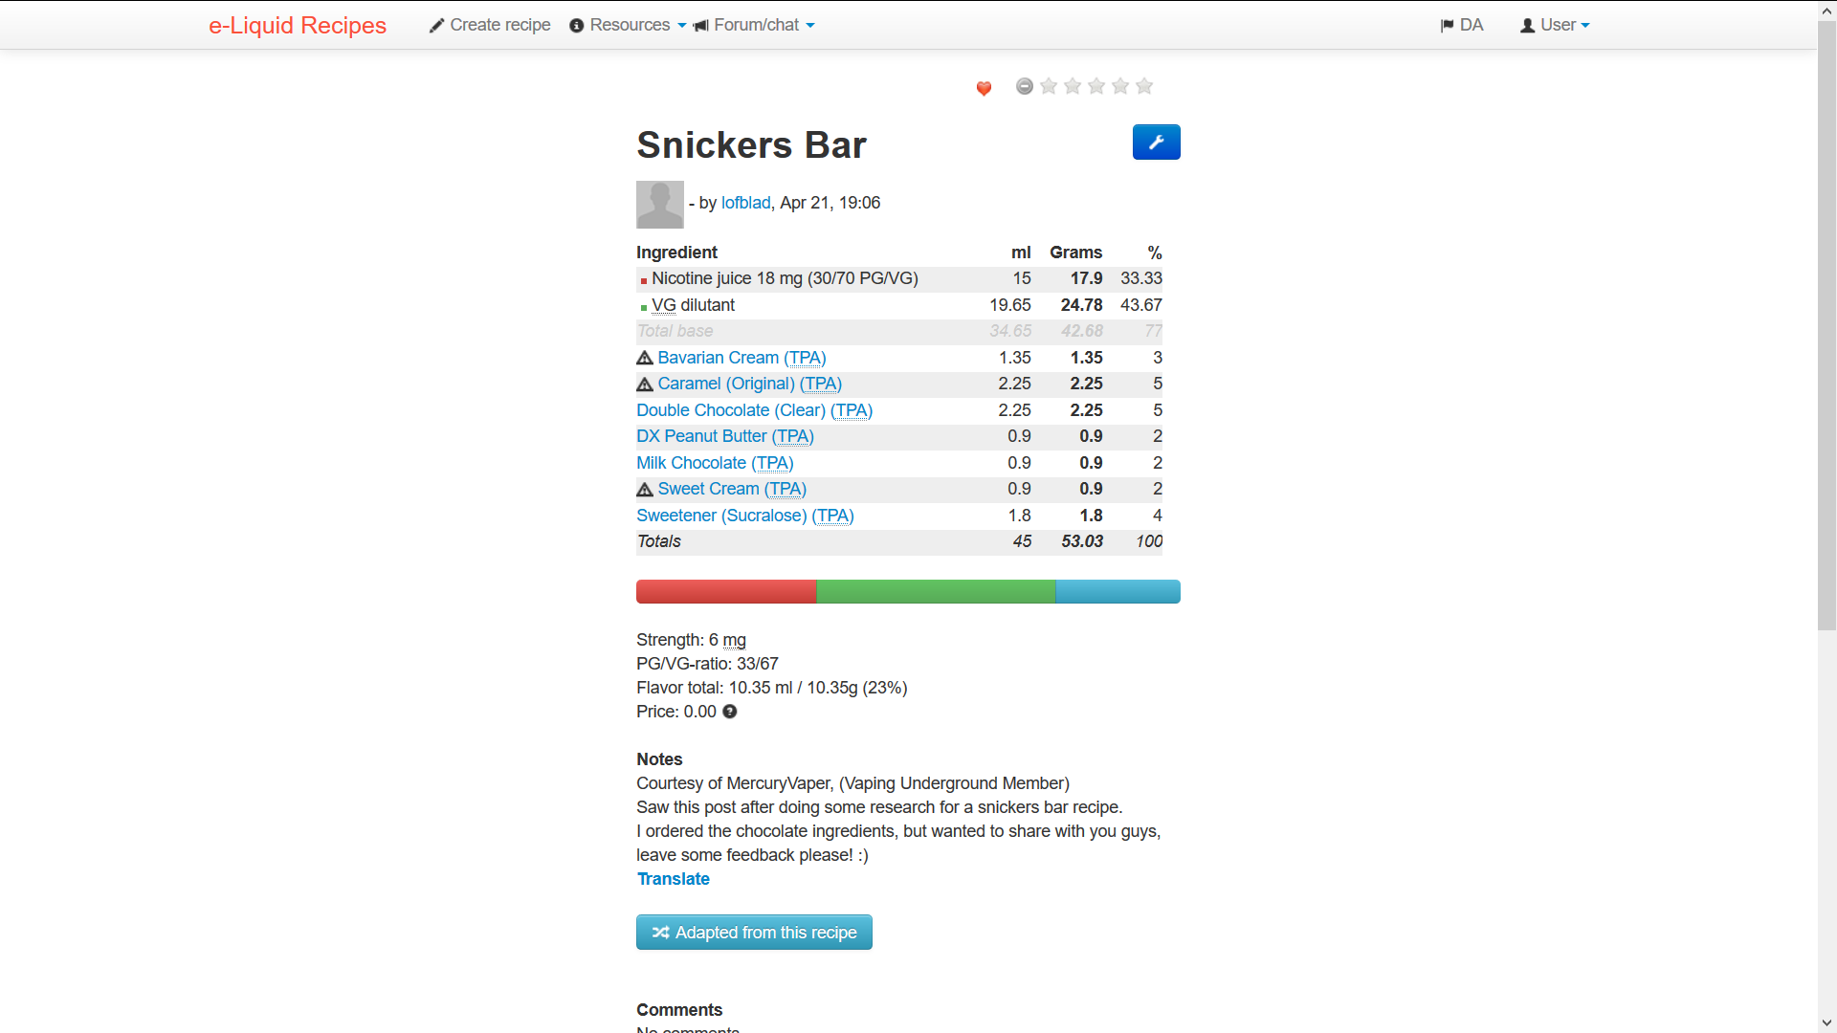1837x1033 pixels.
Task: Click the red heart favorite icon
Action: tap(984, 88)
